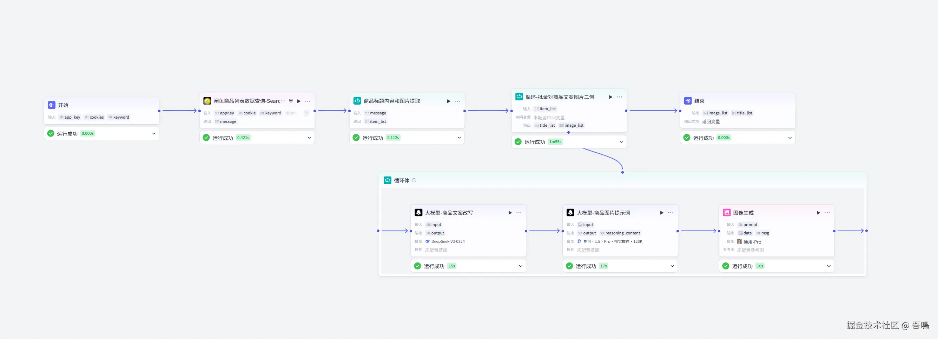Expand the 结束 node run result chevron
The image size is (938, 339).
790,138
